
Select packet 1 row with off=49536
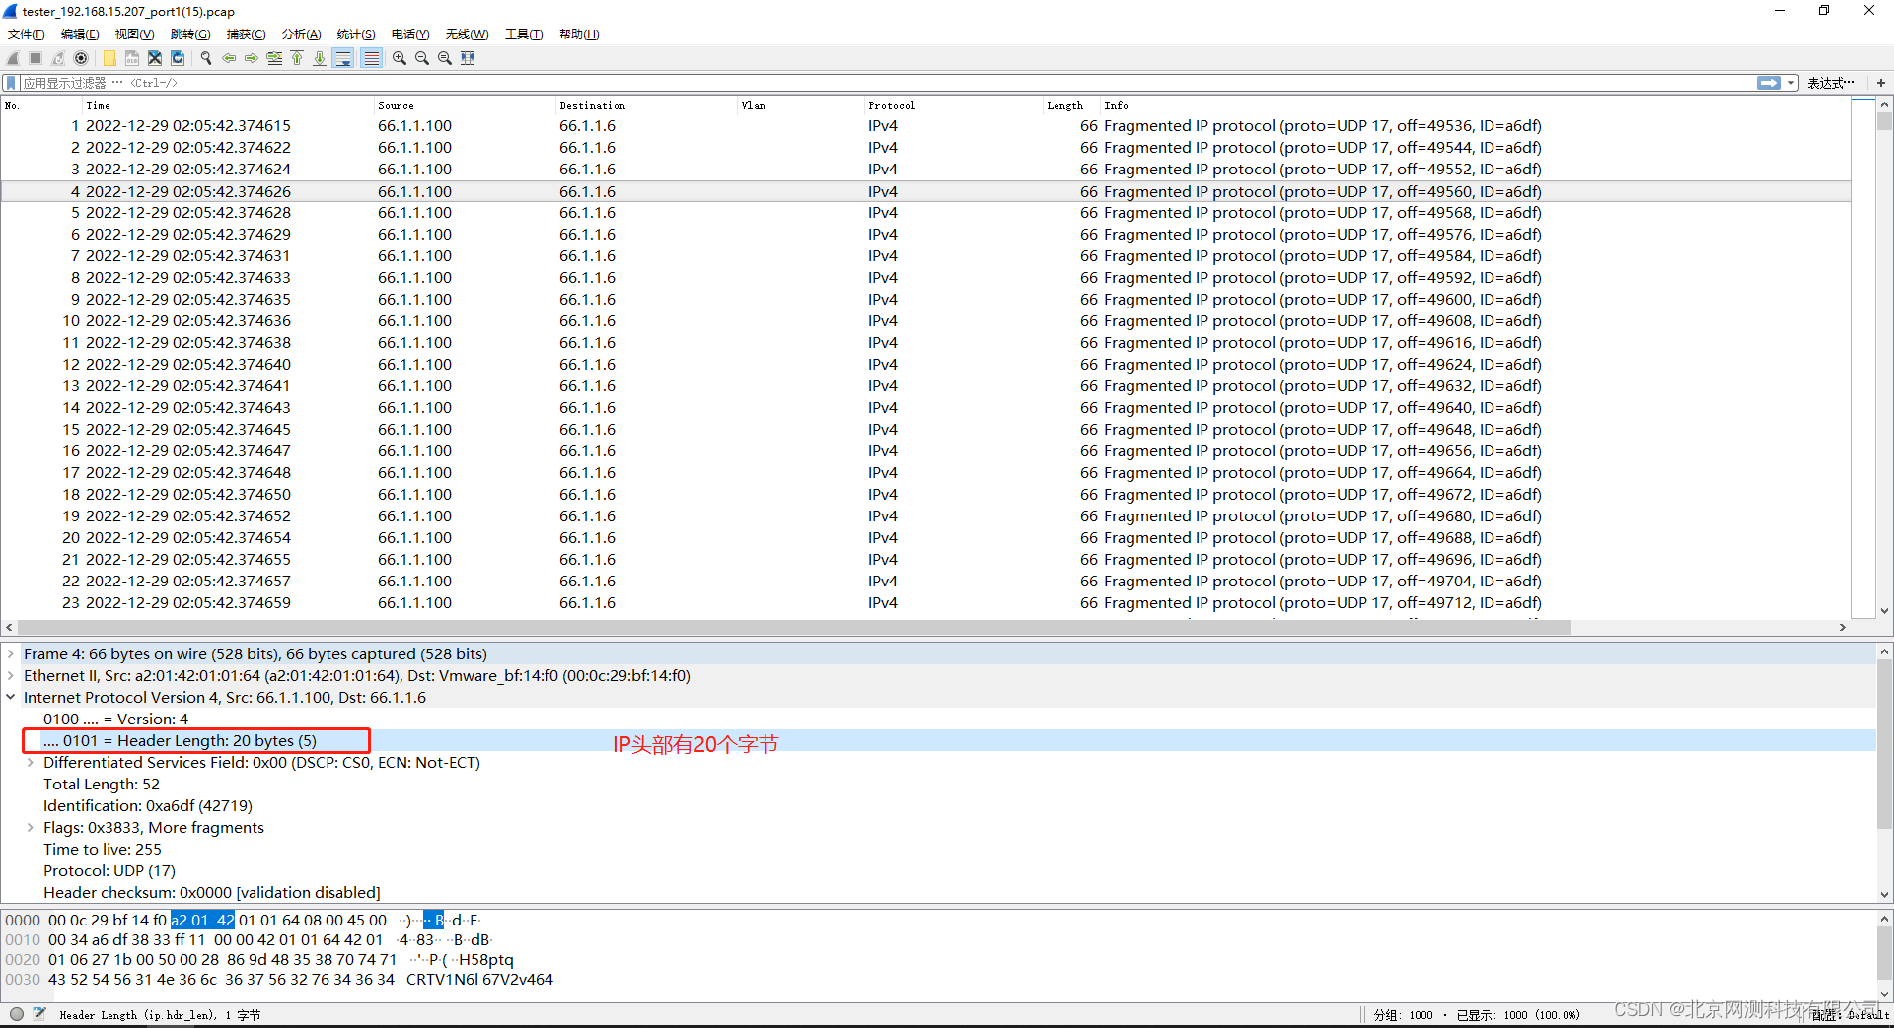(925, 126)
